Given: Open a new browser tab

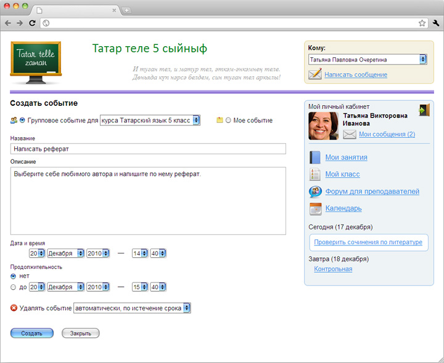Looking at the screenshot, I should 126,10.
